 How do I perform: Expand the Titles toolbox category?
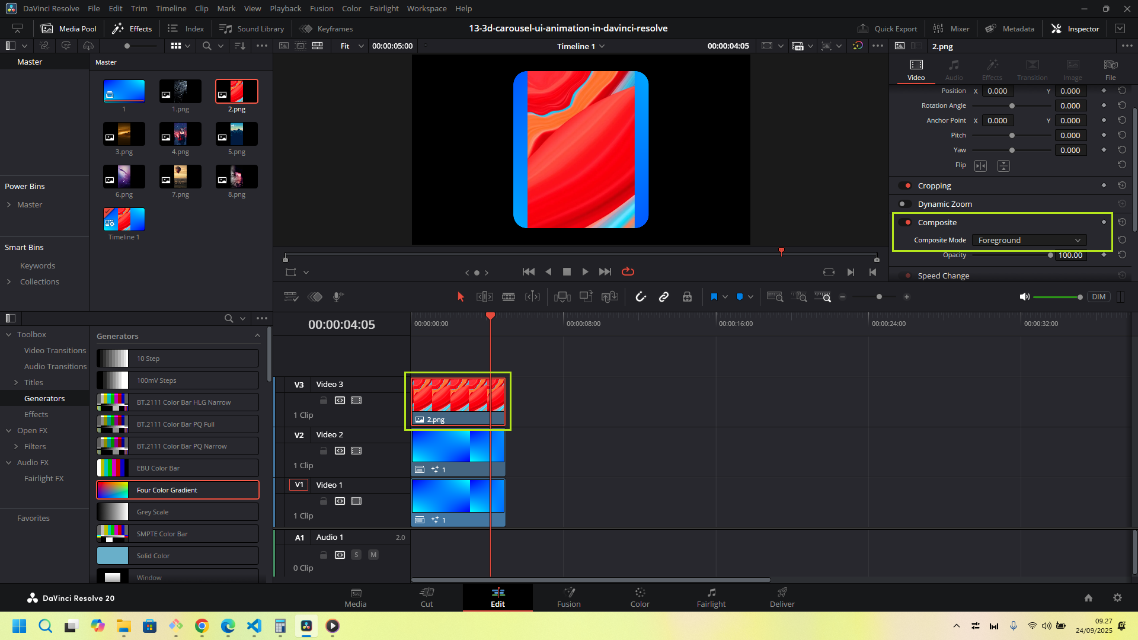click(16, 382)
